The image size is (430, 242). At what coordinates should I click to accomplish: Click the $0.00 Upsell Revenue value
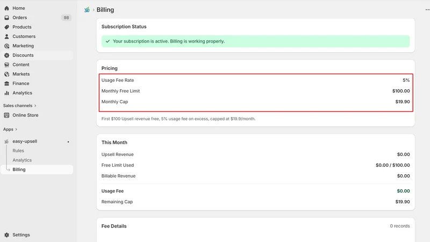[404, 154]
